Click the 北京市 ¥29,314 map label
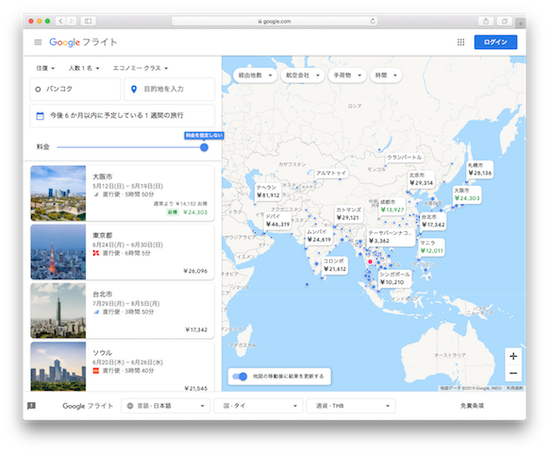 click(422, 179)
